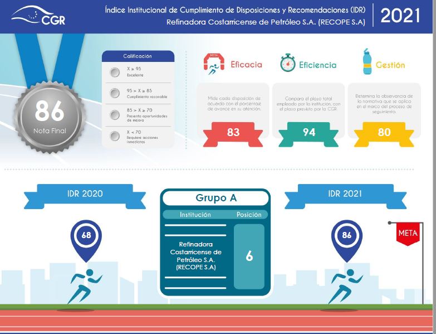Click the Calificación panel header
This screenshot has width=436, height=334.
click(x=138, y=56)
